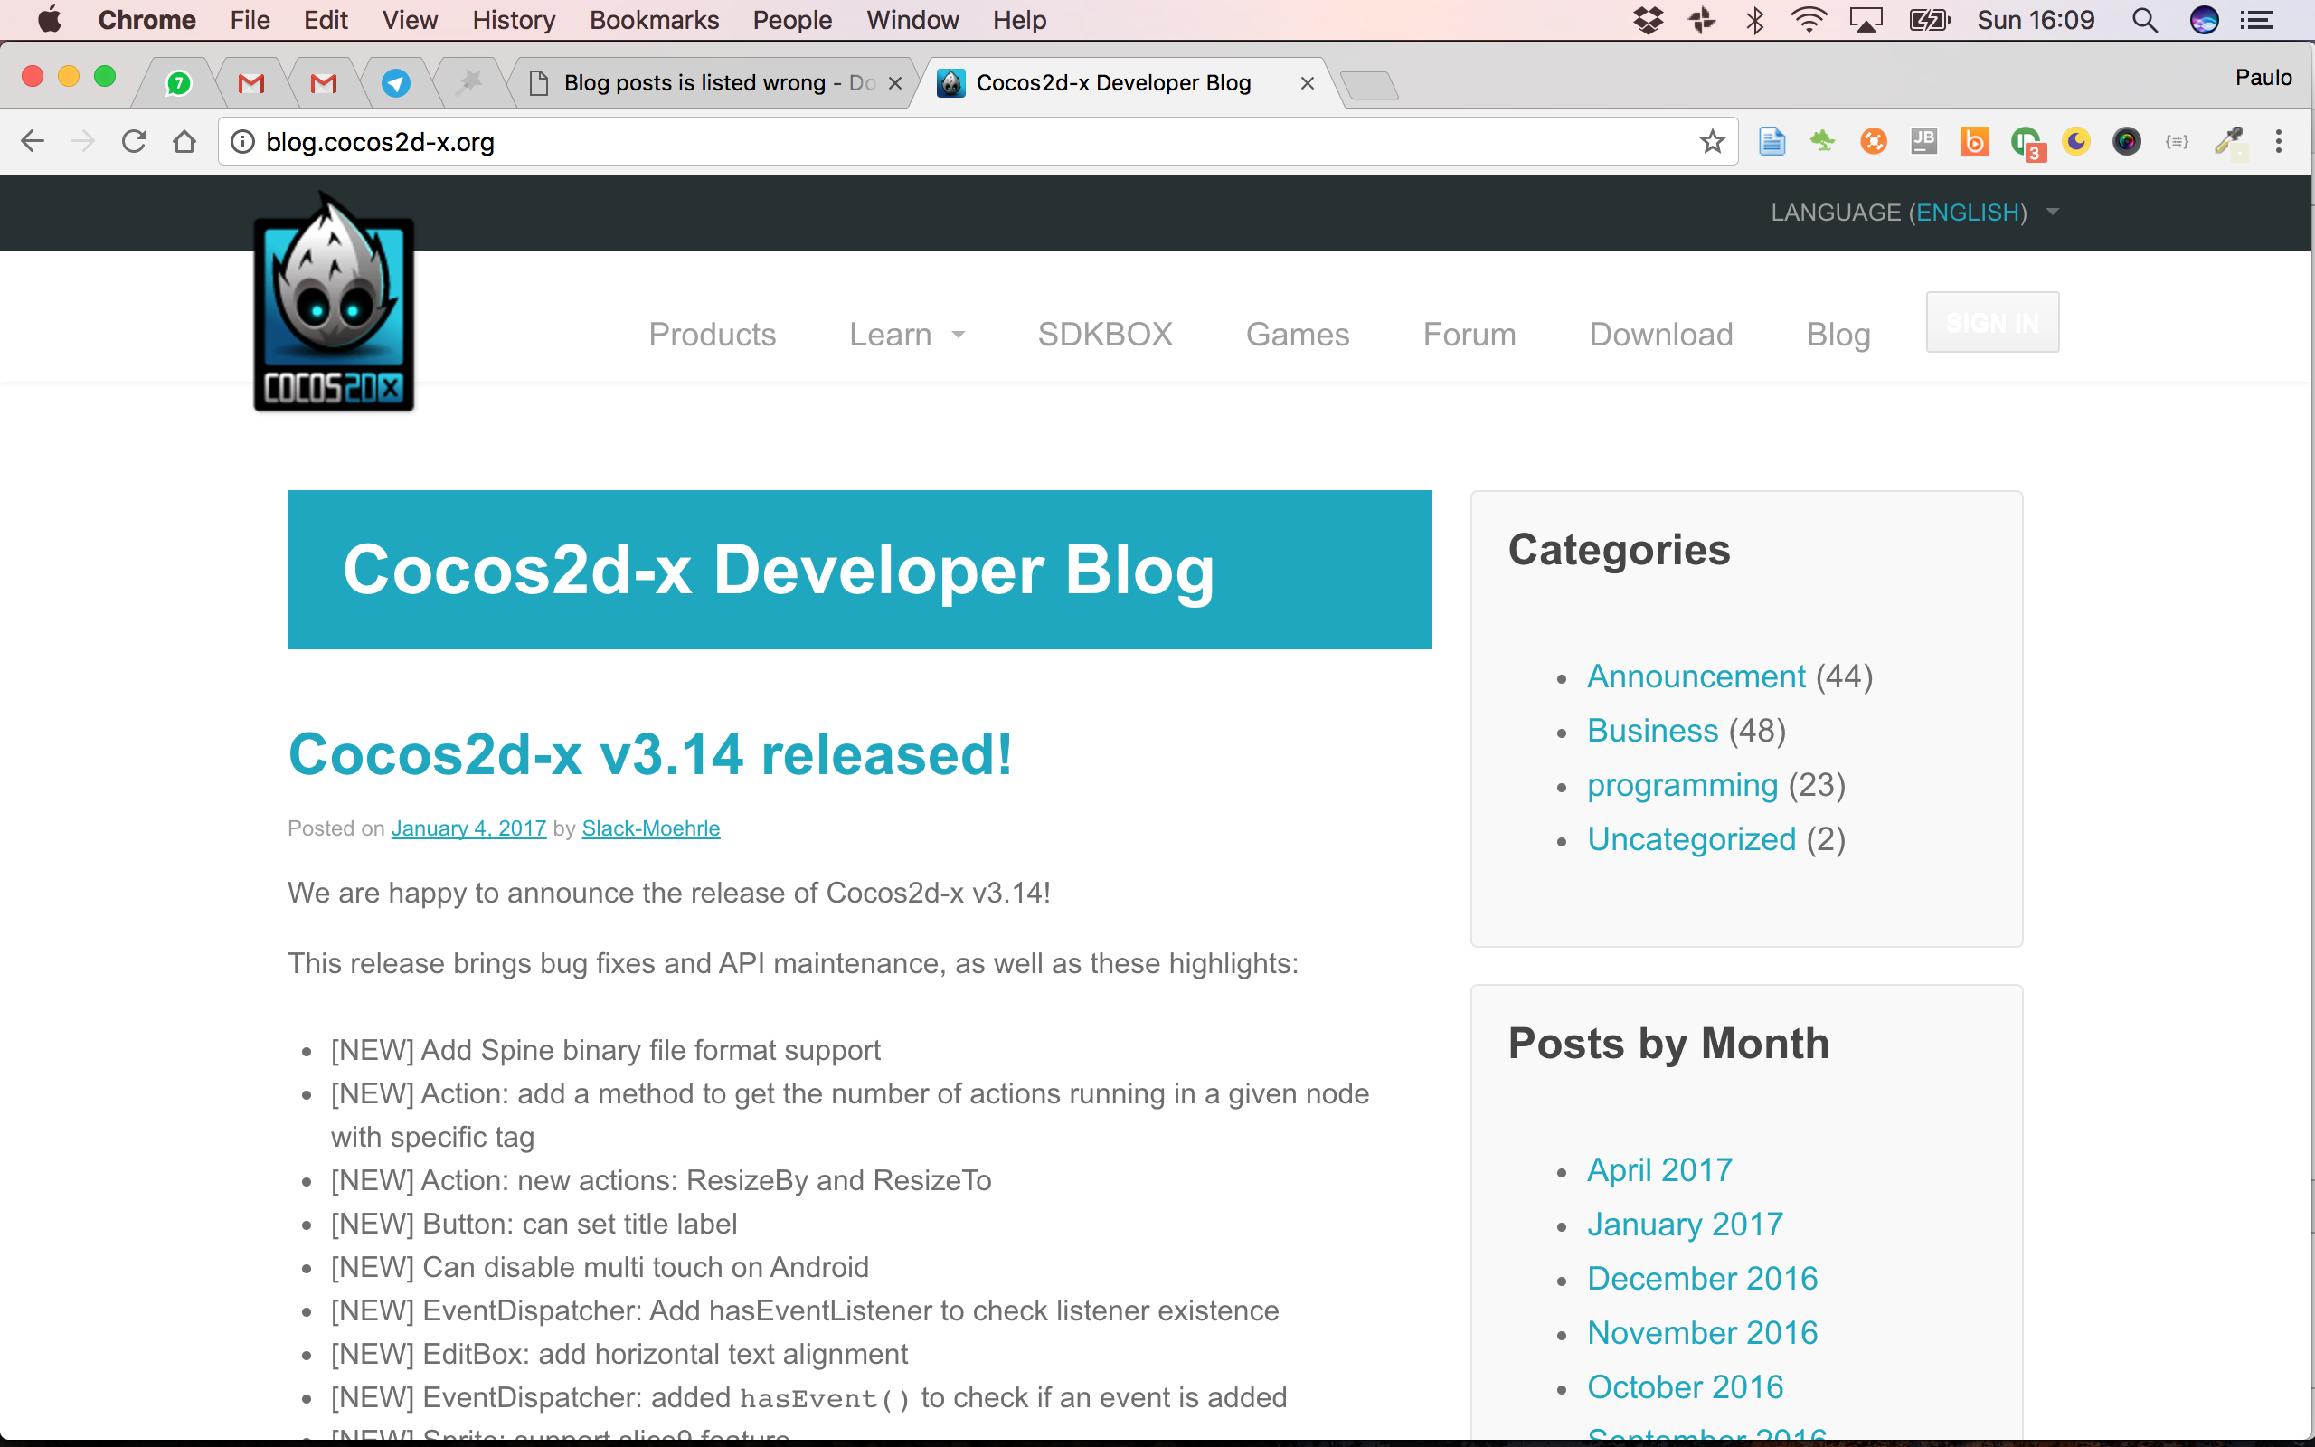2315x1447 pixels.
Task: Switch to the second Gmail pinned tab
Action: tap(324, 83)
